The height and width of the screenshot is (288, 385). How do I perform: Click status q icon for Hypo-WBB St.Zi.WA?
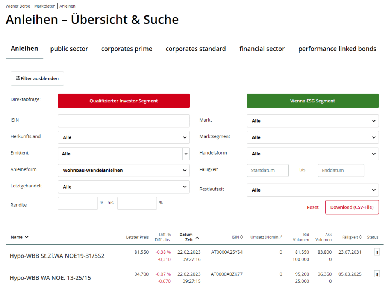(x=377, y=252)
